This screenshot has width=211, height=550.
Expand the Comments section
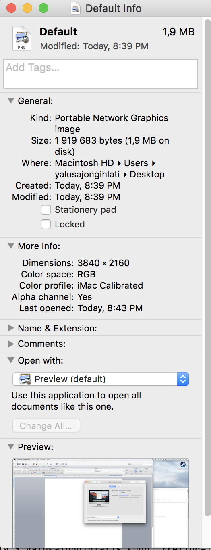coord(11,344)
